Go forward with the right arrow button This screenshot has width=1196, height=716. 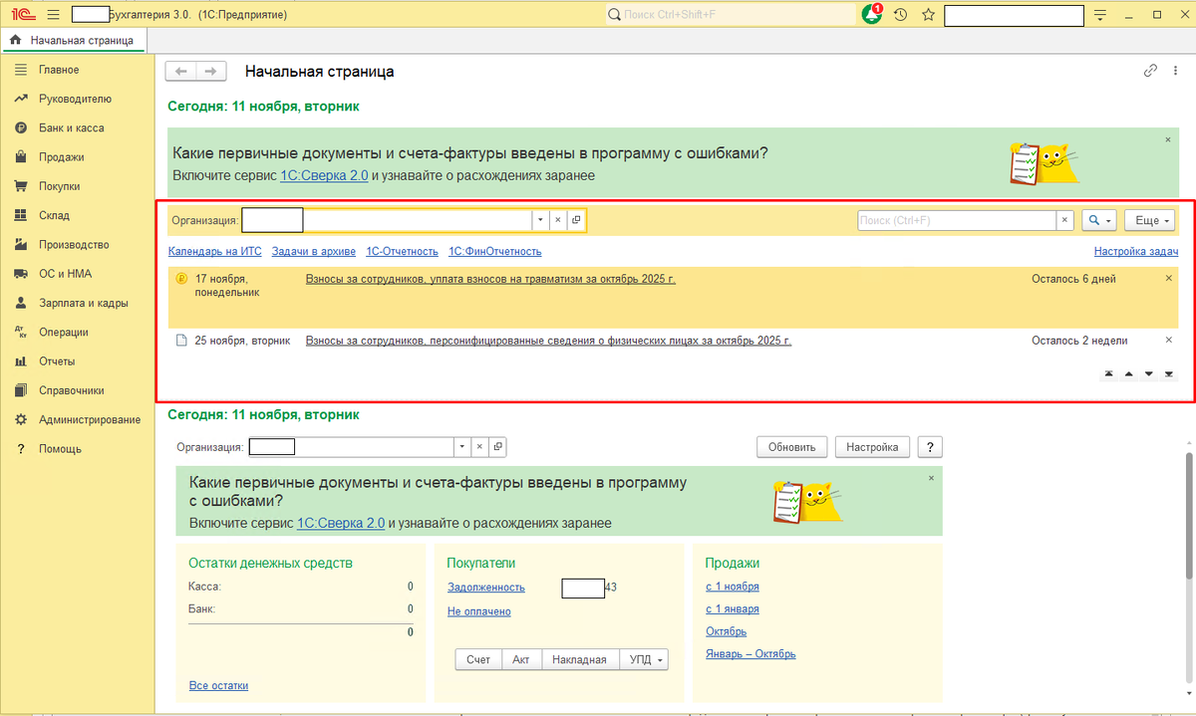point(209,71)
